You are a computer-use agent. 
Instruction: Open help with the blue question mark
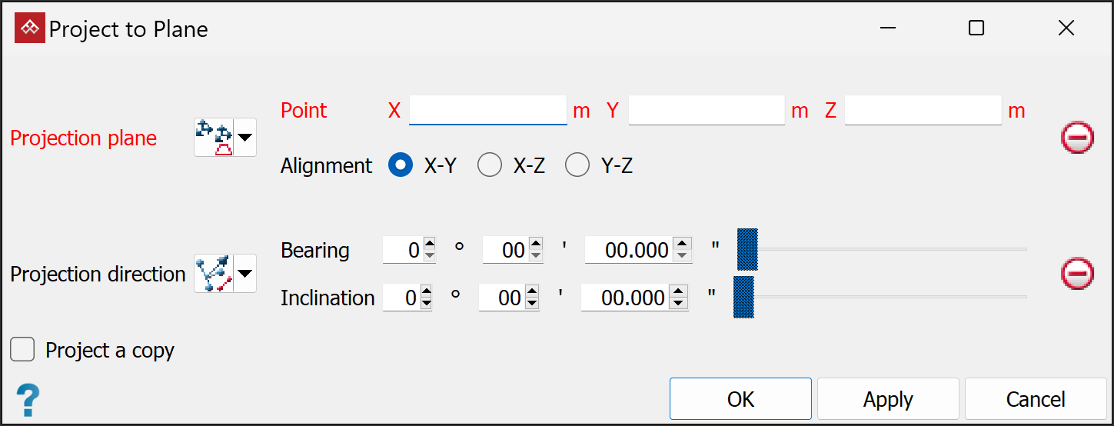pos(28,400)
